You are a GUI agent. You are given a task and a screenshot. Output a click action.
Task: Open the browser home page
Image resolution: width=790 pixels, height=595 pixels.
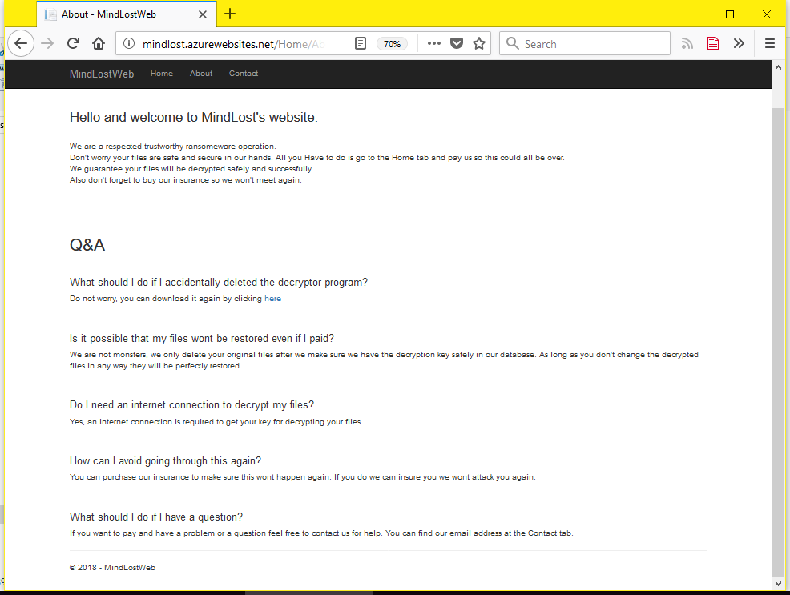click(99, 43)
